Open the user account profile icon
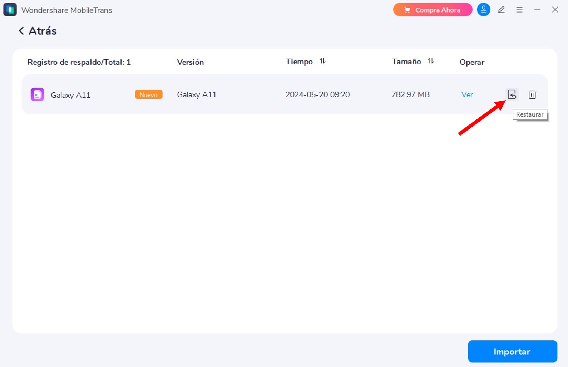The height and width of the screenshot is (367, 568). click(483, 10)
